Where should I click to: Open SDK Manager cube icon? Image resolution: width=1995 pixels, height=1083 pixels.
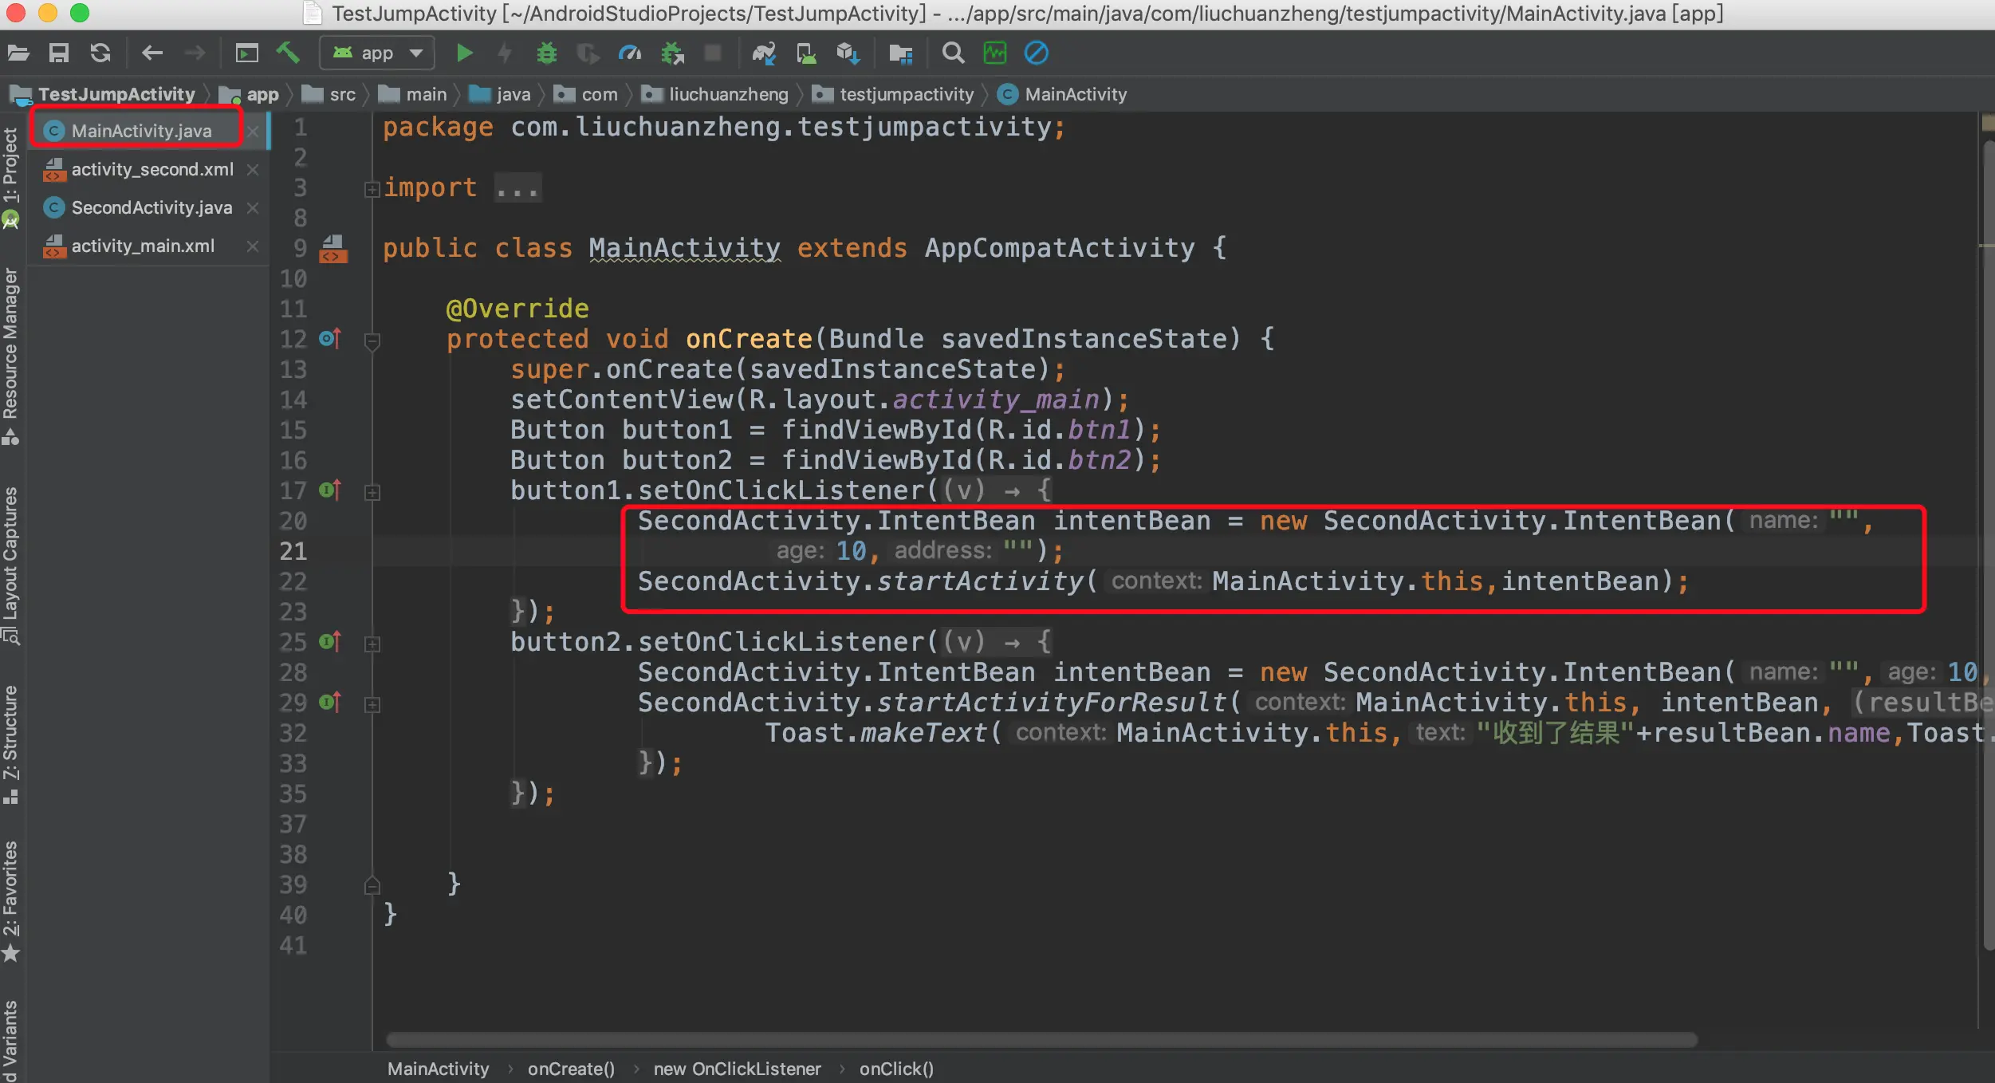[x=847, y=53]
